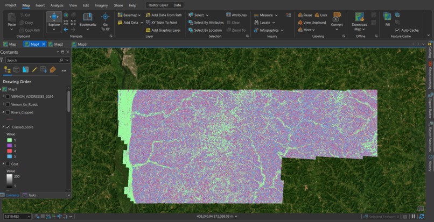Go to previous extent blue arrow
The image size is (434, 222).
coord(66,30)
